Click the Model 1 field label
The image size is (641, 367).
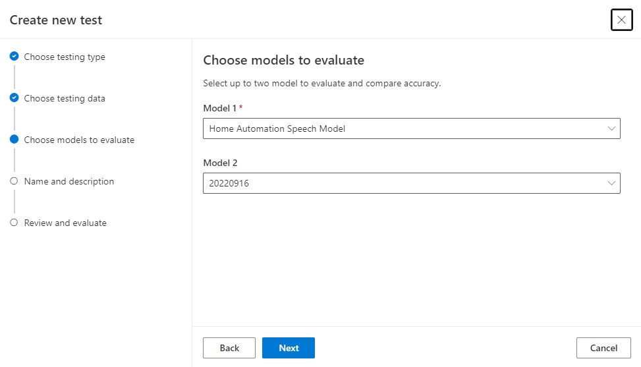point(218,108)
